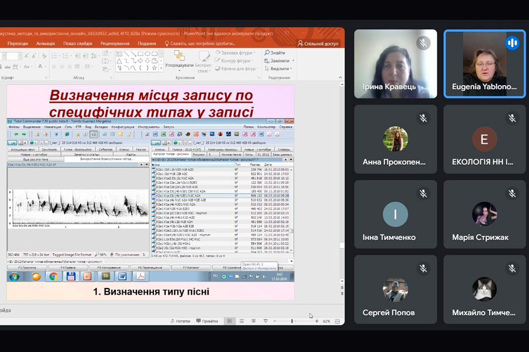Click fit slide to window icon
The image size is (529, 352).
coord(337,321)
